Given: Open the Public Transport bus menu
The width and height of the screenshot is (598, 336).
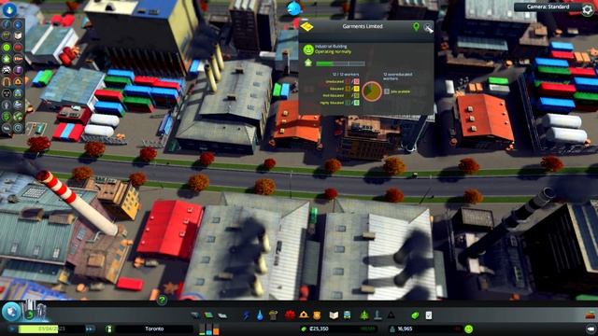Looking at the screenshot, I should [x=348, y=315].
